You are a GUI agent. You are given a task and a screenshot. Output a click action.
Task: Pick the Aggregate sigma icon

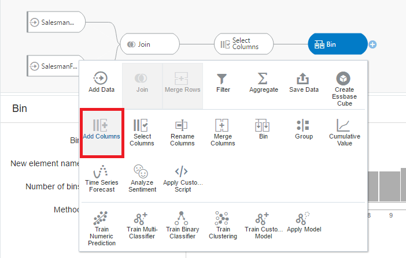(263, 78)
